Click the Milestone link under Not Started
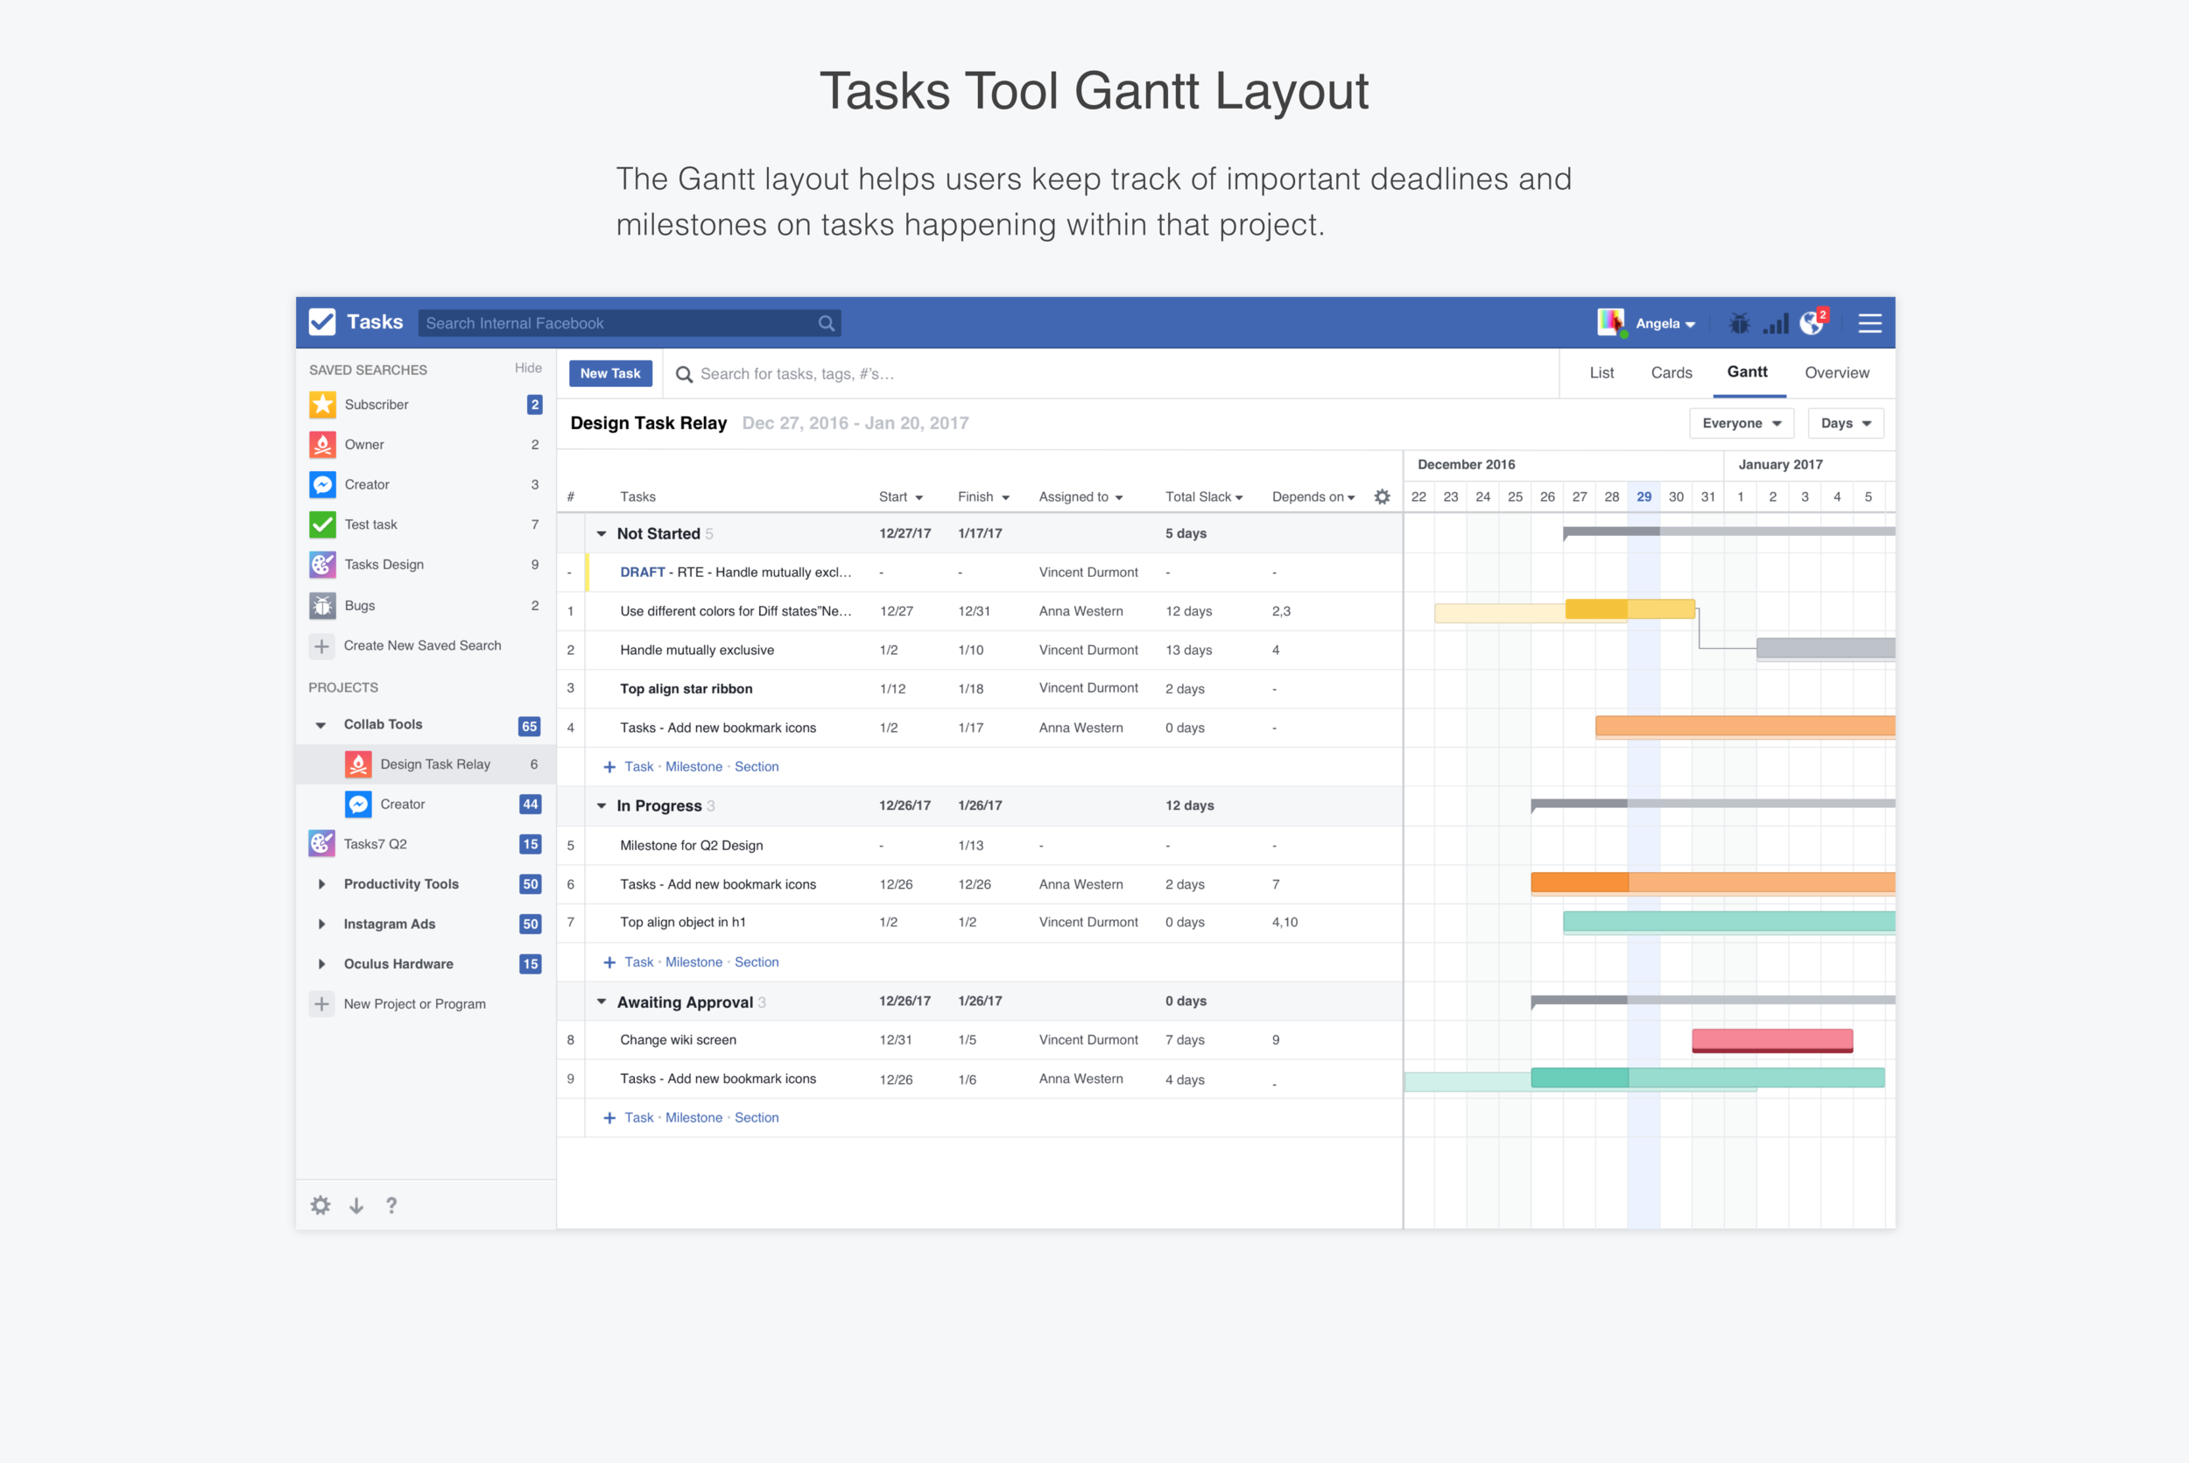The image size is (2189, 1463). click(x=693, y=766)
